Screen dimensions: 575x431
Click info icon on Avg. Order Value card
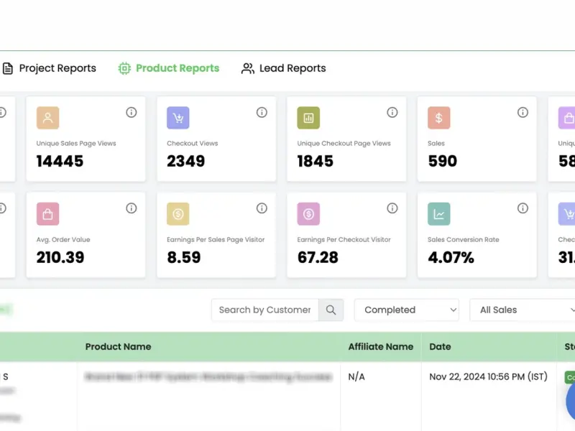[132, 208]
